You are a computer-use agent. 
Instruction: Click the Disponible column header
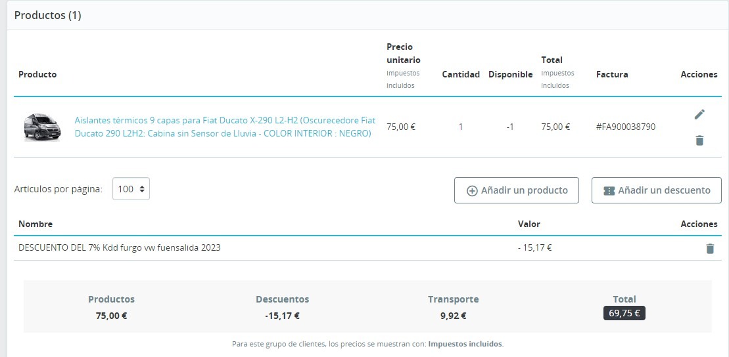coord(511,74)
